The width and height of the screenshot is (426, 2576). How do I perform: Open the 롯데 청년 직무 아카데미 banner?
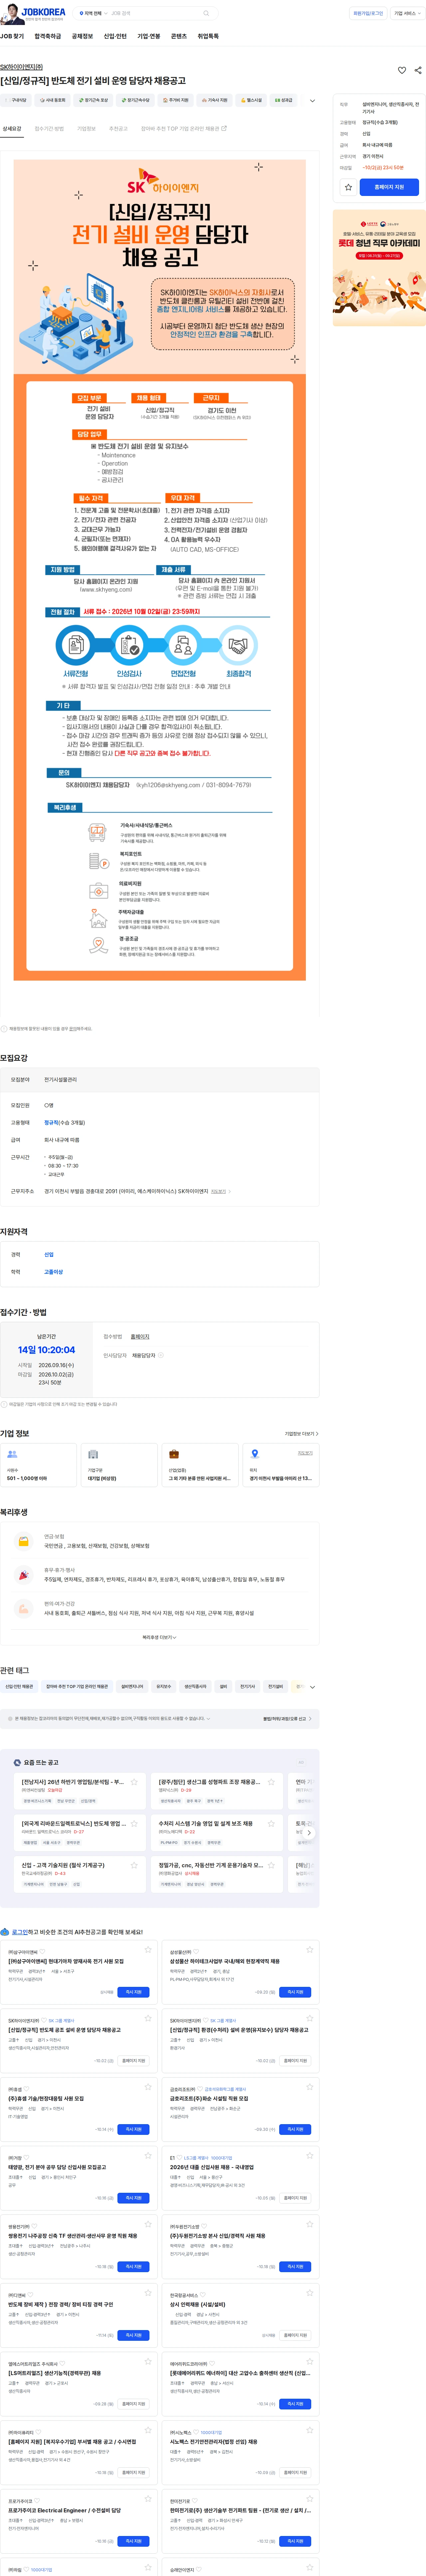379,268
